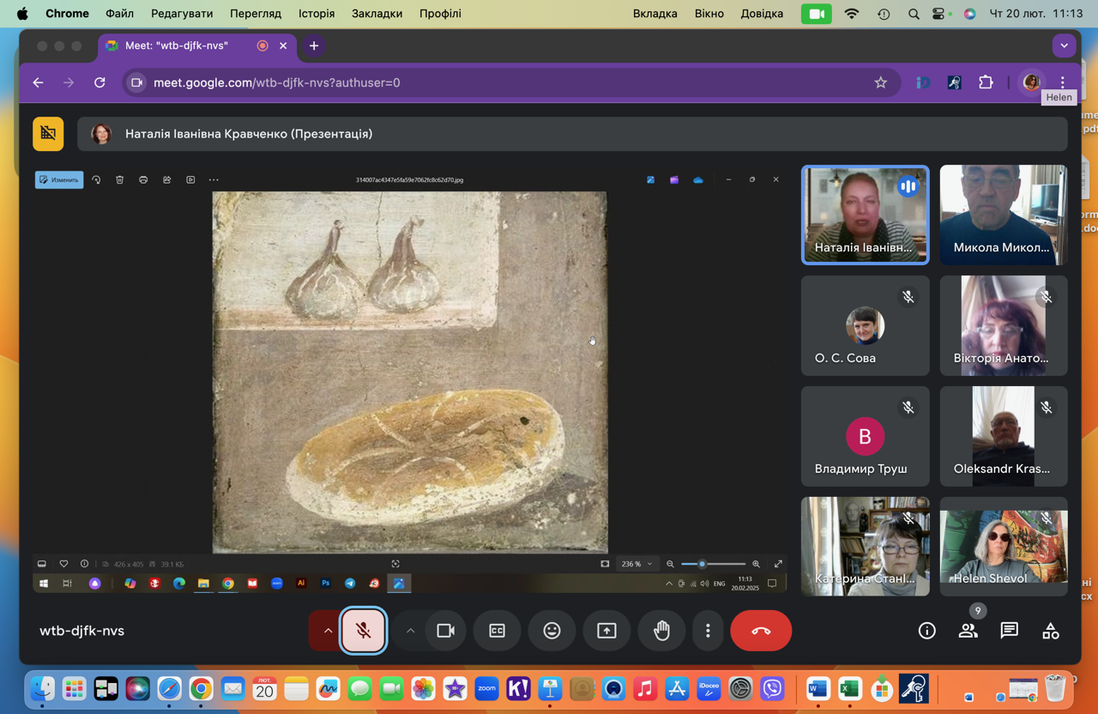Click zoom in magnifier in photo viewer
This screenshot has width=1098, height=714.
click(756, 564)
